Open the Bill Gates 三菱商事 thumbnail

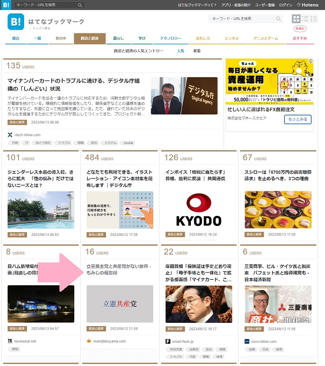coord(278,304)
